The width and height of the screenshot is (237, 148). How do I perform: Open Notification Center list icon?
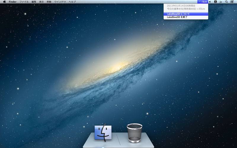coord(232,2)
